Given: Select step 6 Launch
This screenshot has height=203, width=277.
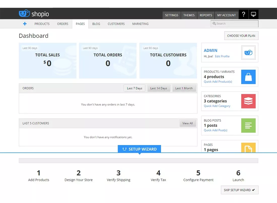Looking at the screenshot, I should [238, 176].
